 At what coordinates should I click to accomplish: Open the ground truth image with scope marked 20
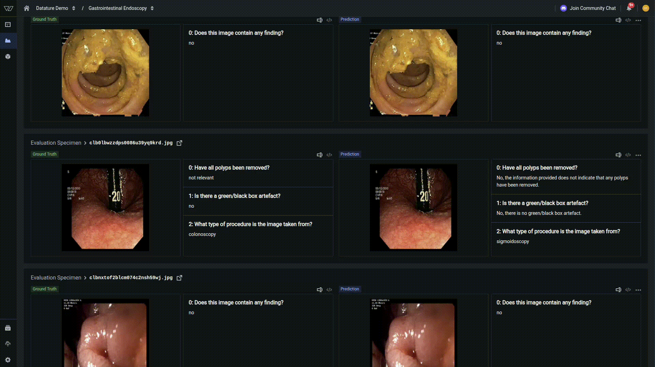pyautogui.click(x=105, y=208)
